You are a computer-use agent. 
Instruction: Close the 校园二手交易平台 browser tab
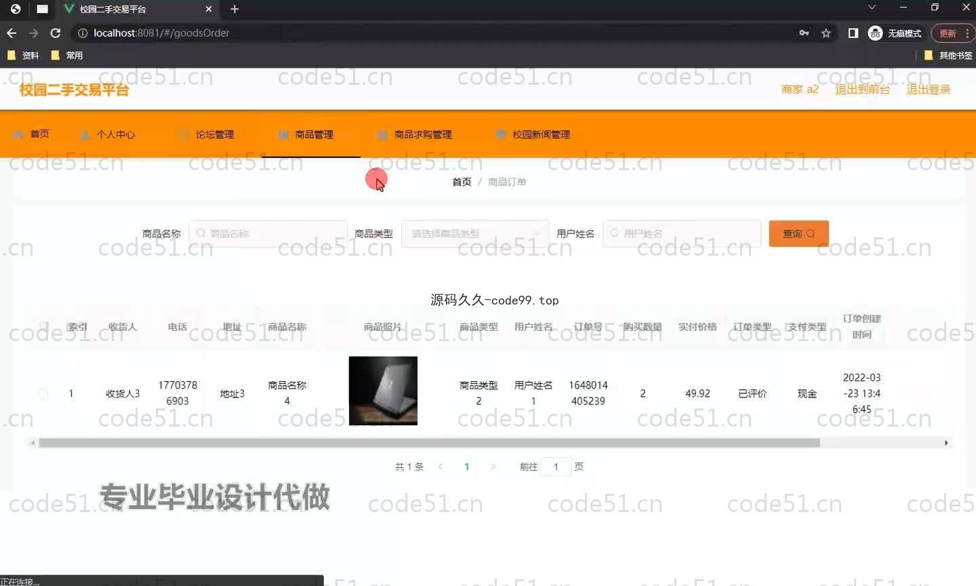(209, 9)
